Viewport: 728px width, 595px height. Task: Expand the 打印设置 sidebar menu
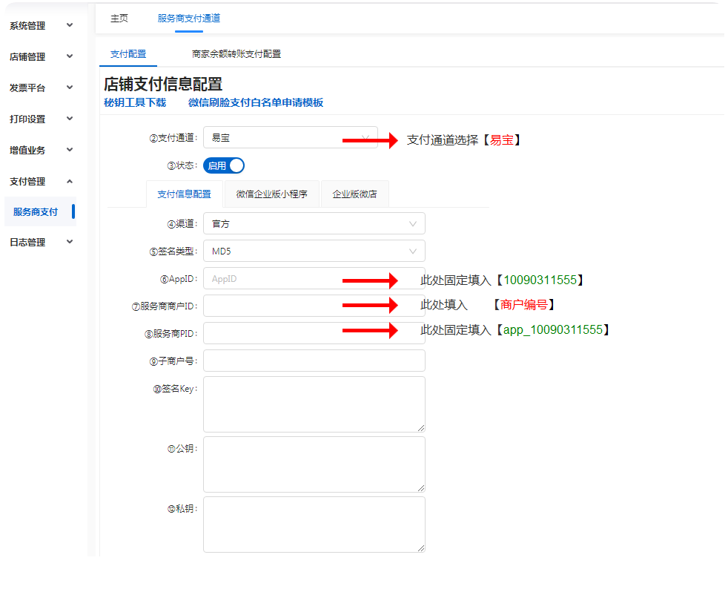41,119
